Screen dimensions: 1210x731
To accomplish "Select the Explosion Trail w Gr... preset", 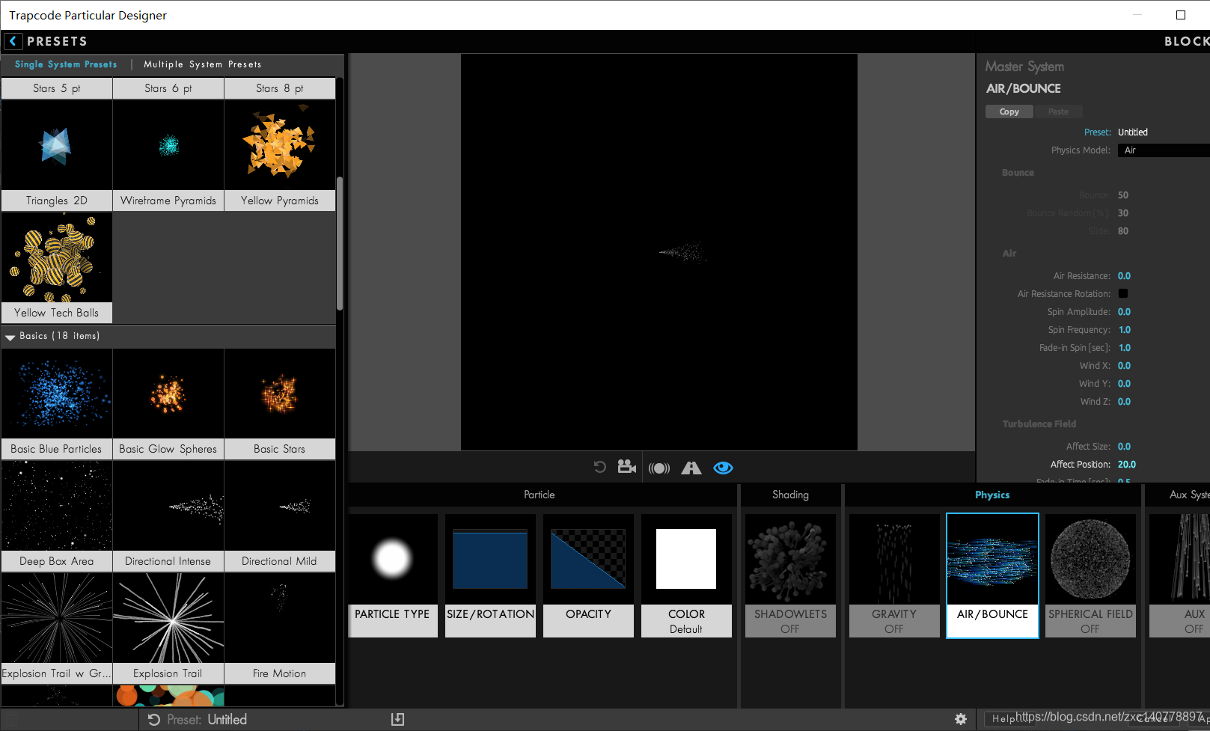I will click(x=57, y=628).
